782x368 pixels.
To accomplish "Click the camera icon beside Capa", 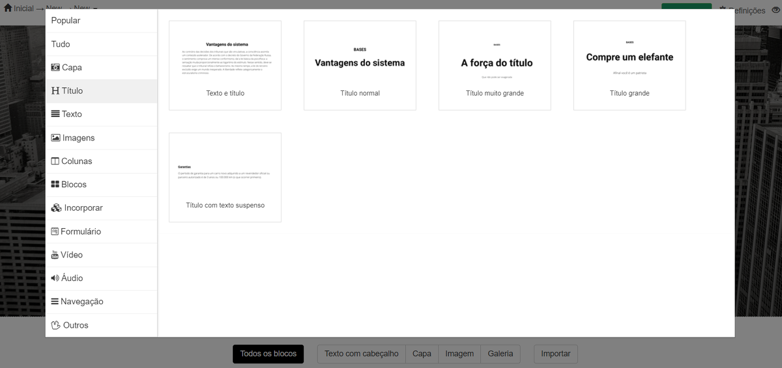I will coord(55,68).
